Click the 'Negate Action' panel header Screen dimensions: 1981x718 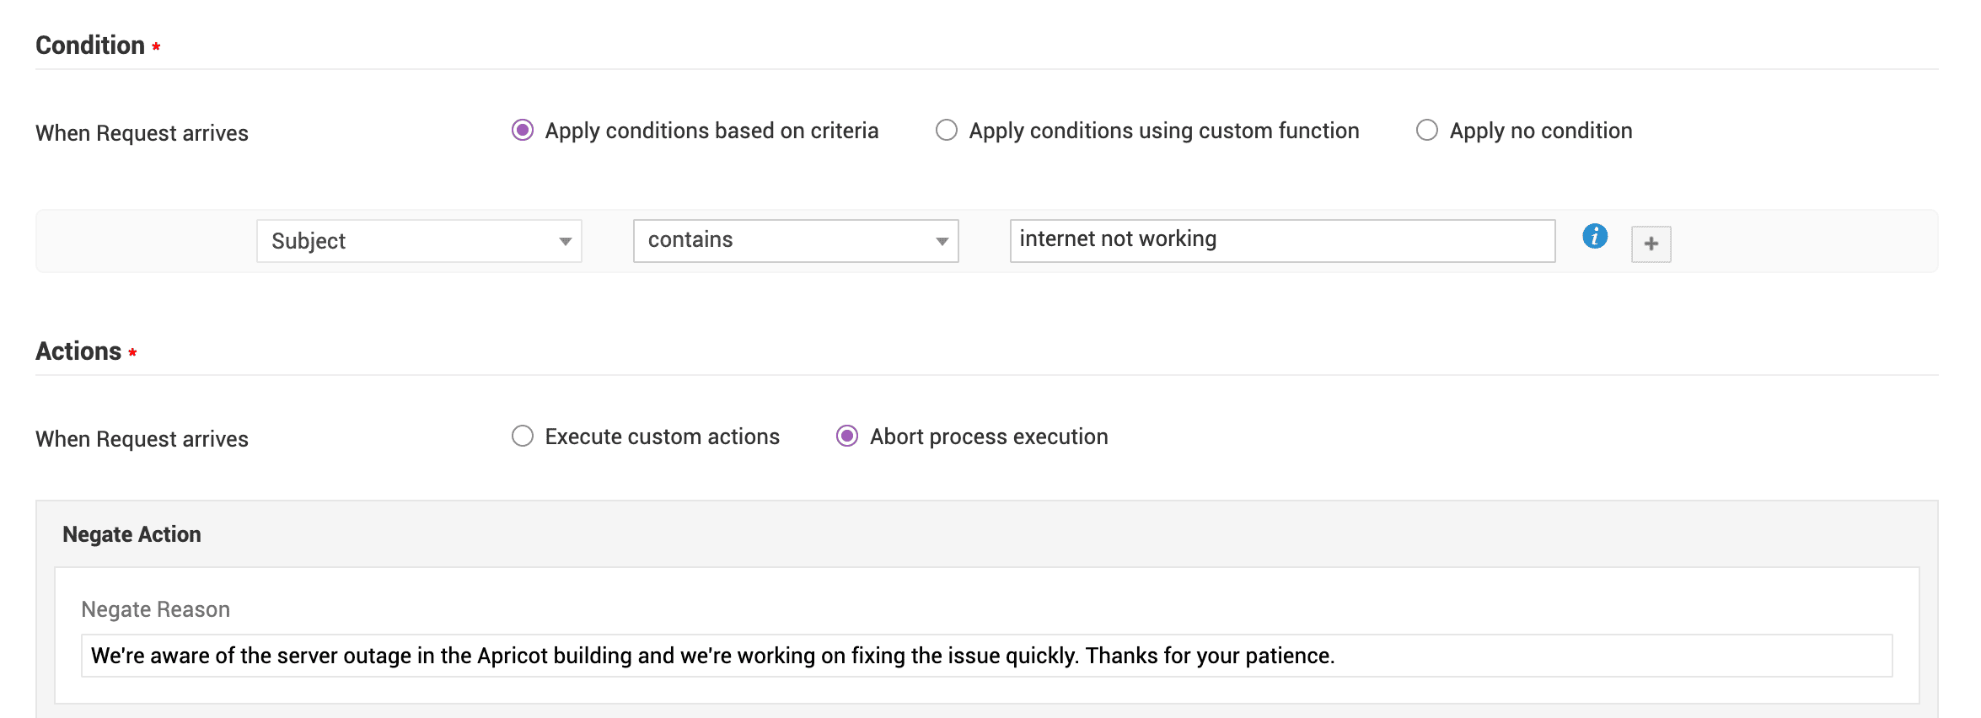coord(132,534)
